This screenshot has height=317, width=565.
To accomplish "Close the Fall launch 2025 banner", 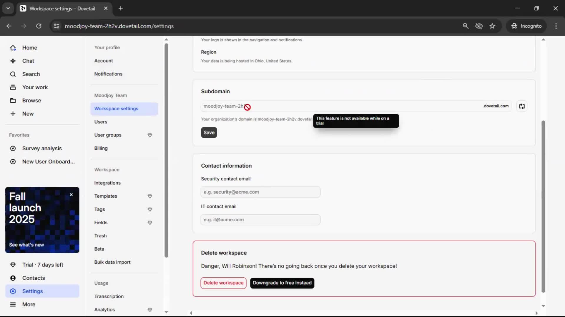I will point(71,195).
